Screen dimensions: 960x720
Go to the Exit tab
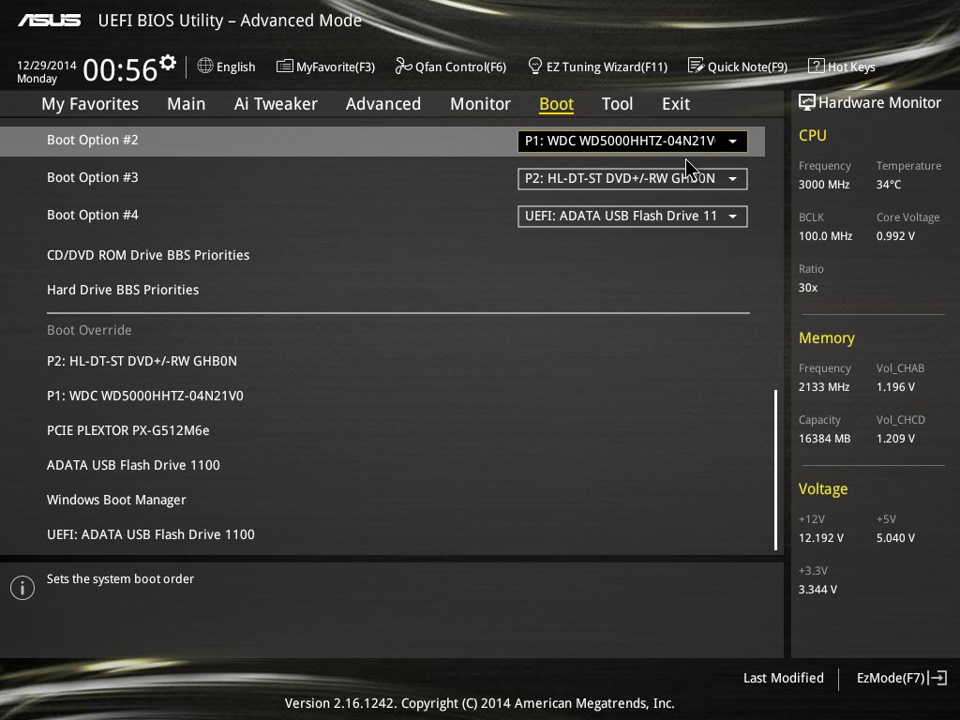point(676,104)
